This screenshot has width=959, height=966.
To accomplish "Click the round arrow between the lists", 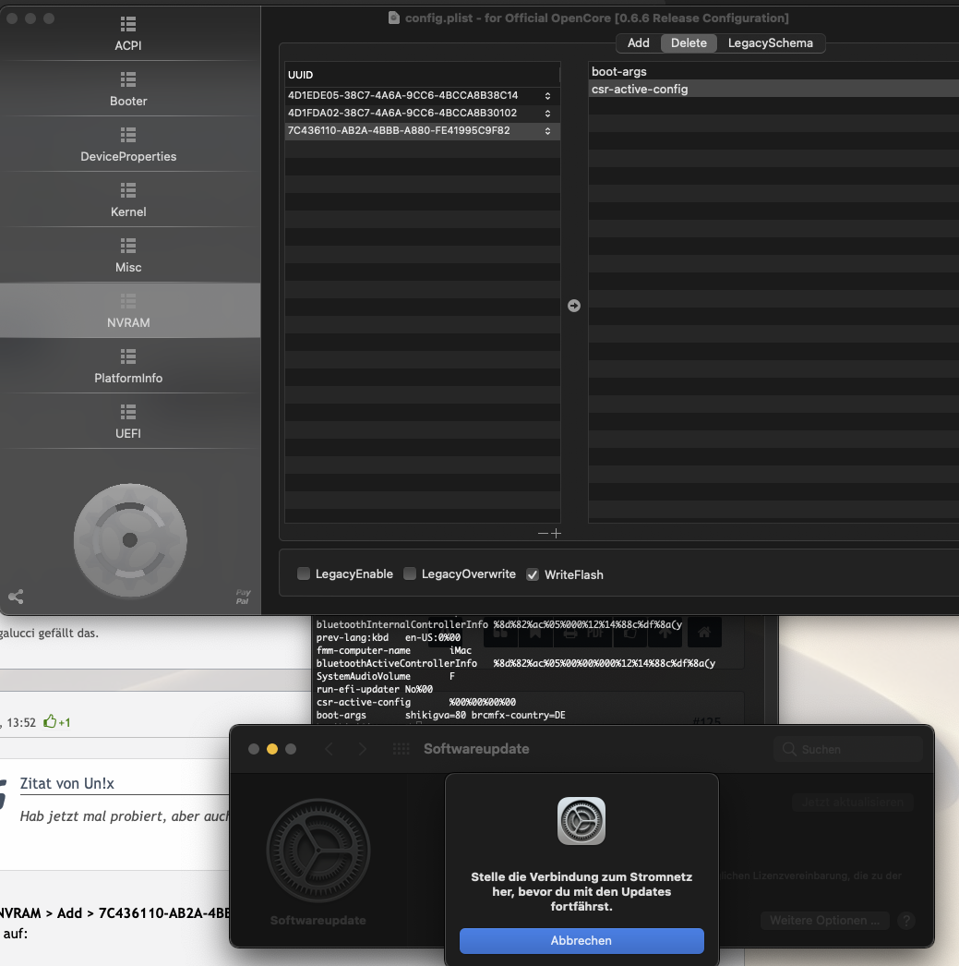I will click(574, 306).
